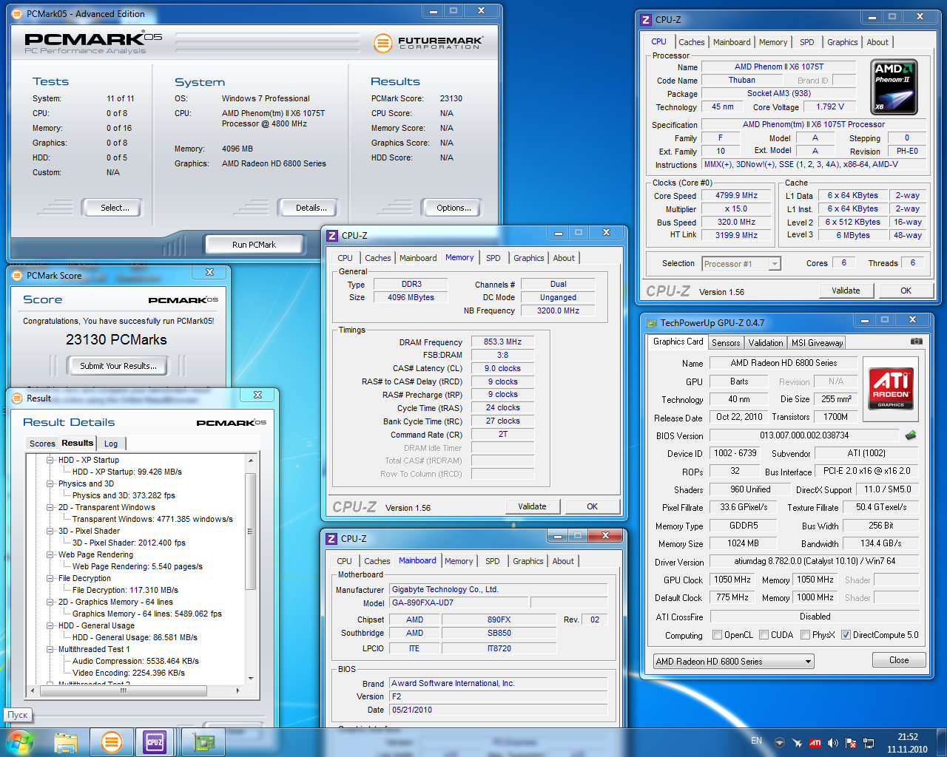Click the horizontal scrollbar thumb in Result Details
This screenshot has height=757, width=947.
(x=124, y=690)
